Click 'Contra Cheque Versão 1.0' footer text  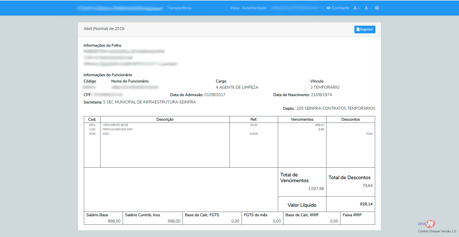(x=437, y=231)
